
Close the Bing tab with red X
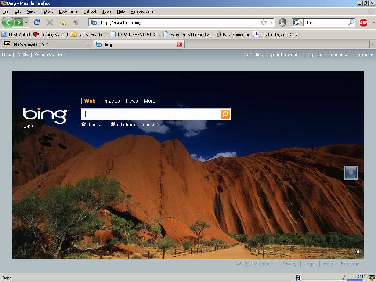[x=179, y=44]
